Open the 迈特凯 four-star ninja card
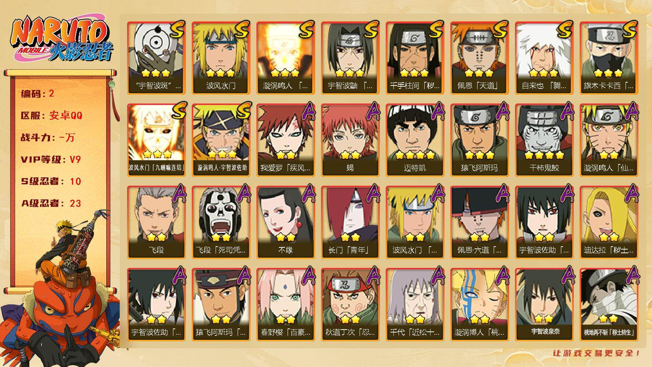Viewport: 652px width, 367px height. [415, 140]
